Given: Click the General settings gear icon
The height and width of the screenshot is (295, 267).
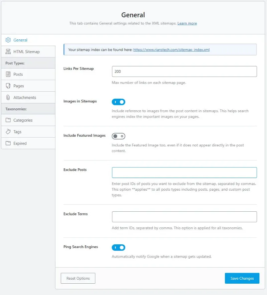Looking at the screenshot, I should click(x=8, y=40).
